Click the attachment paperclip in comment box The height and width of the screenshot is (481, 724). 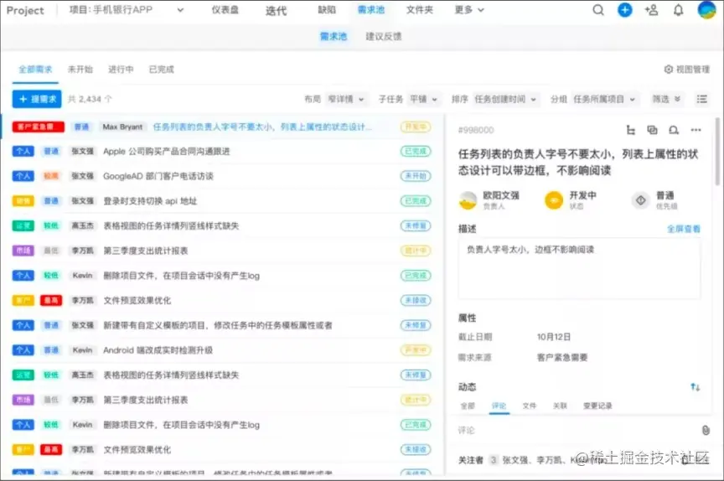(706, 430)
